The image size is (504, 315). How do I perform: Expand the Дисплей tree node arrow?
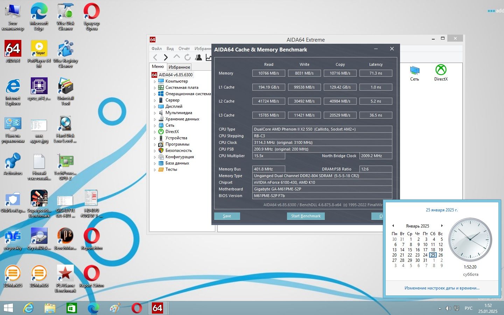155,107
